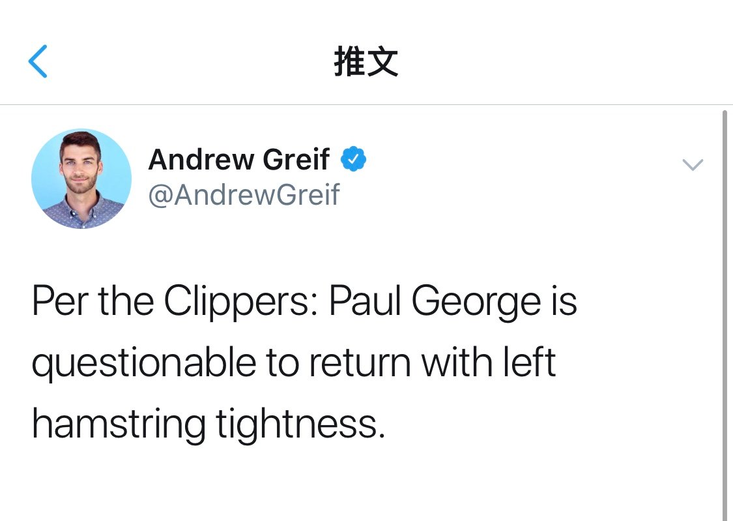
Task: Click the vertical scrollbar on the right
Action: coord(725,313)
